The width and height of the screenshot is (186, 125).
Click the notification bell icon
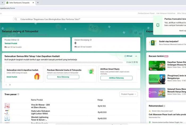click(158, 25)
